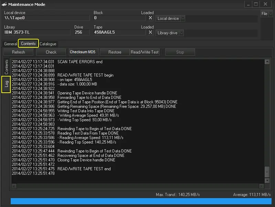Click the Restore button
Image resolution: width=275 pixels, height=207 pixels.
[115, 52]
